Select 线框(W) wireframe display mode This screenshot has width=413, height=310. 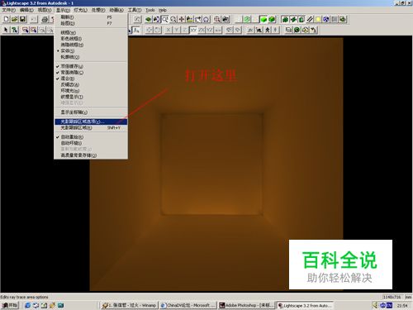coord(91,32)
